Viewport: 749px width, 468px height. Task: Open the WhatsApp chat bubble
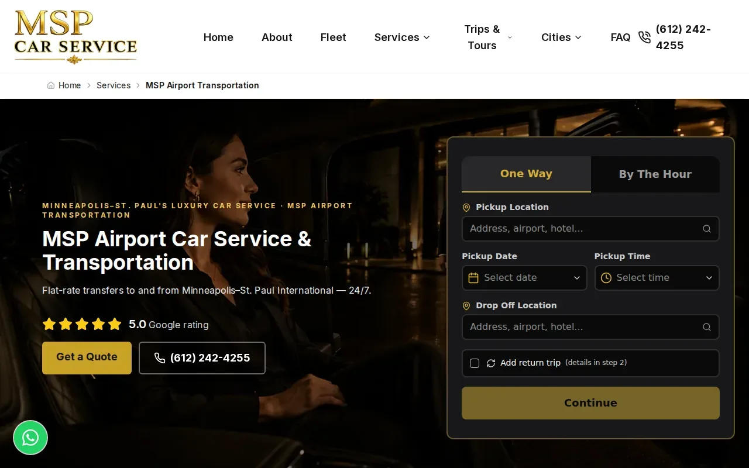click(x=30, y=438)
